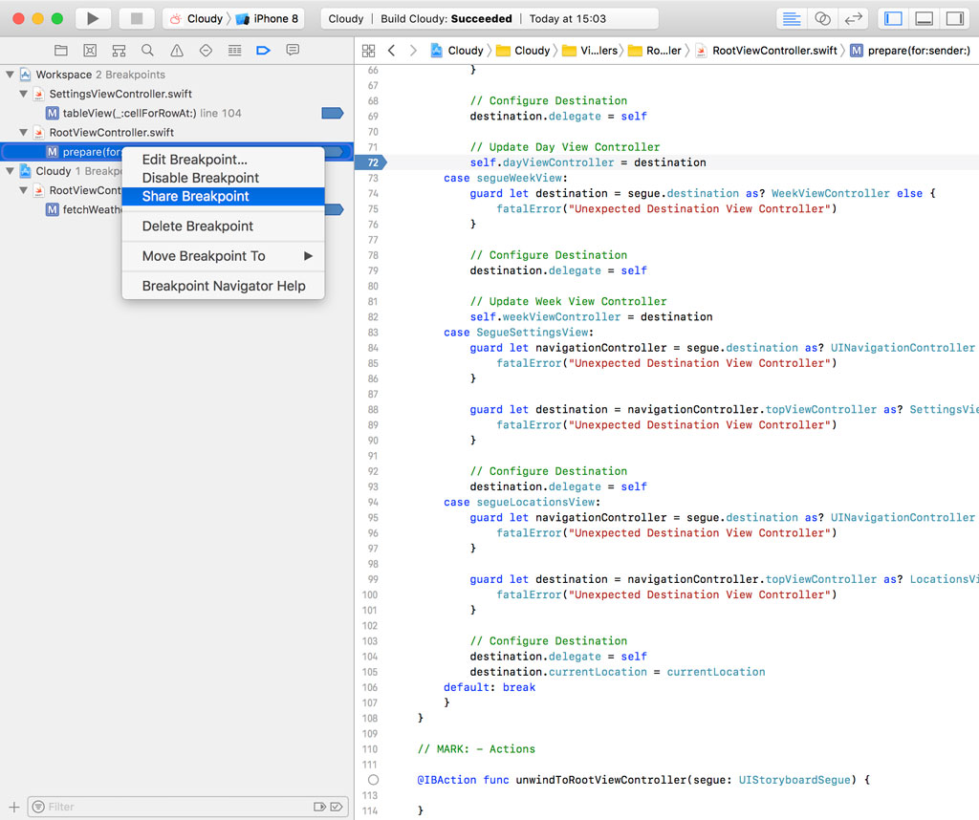
Task: Toggle the Debug area visibility
Action: point(924,18)
